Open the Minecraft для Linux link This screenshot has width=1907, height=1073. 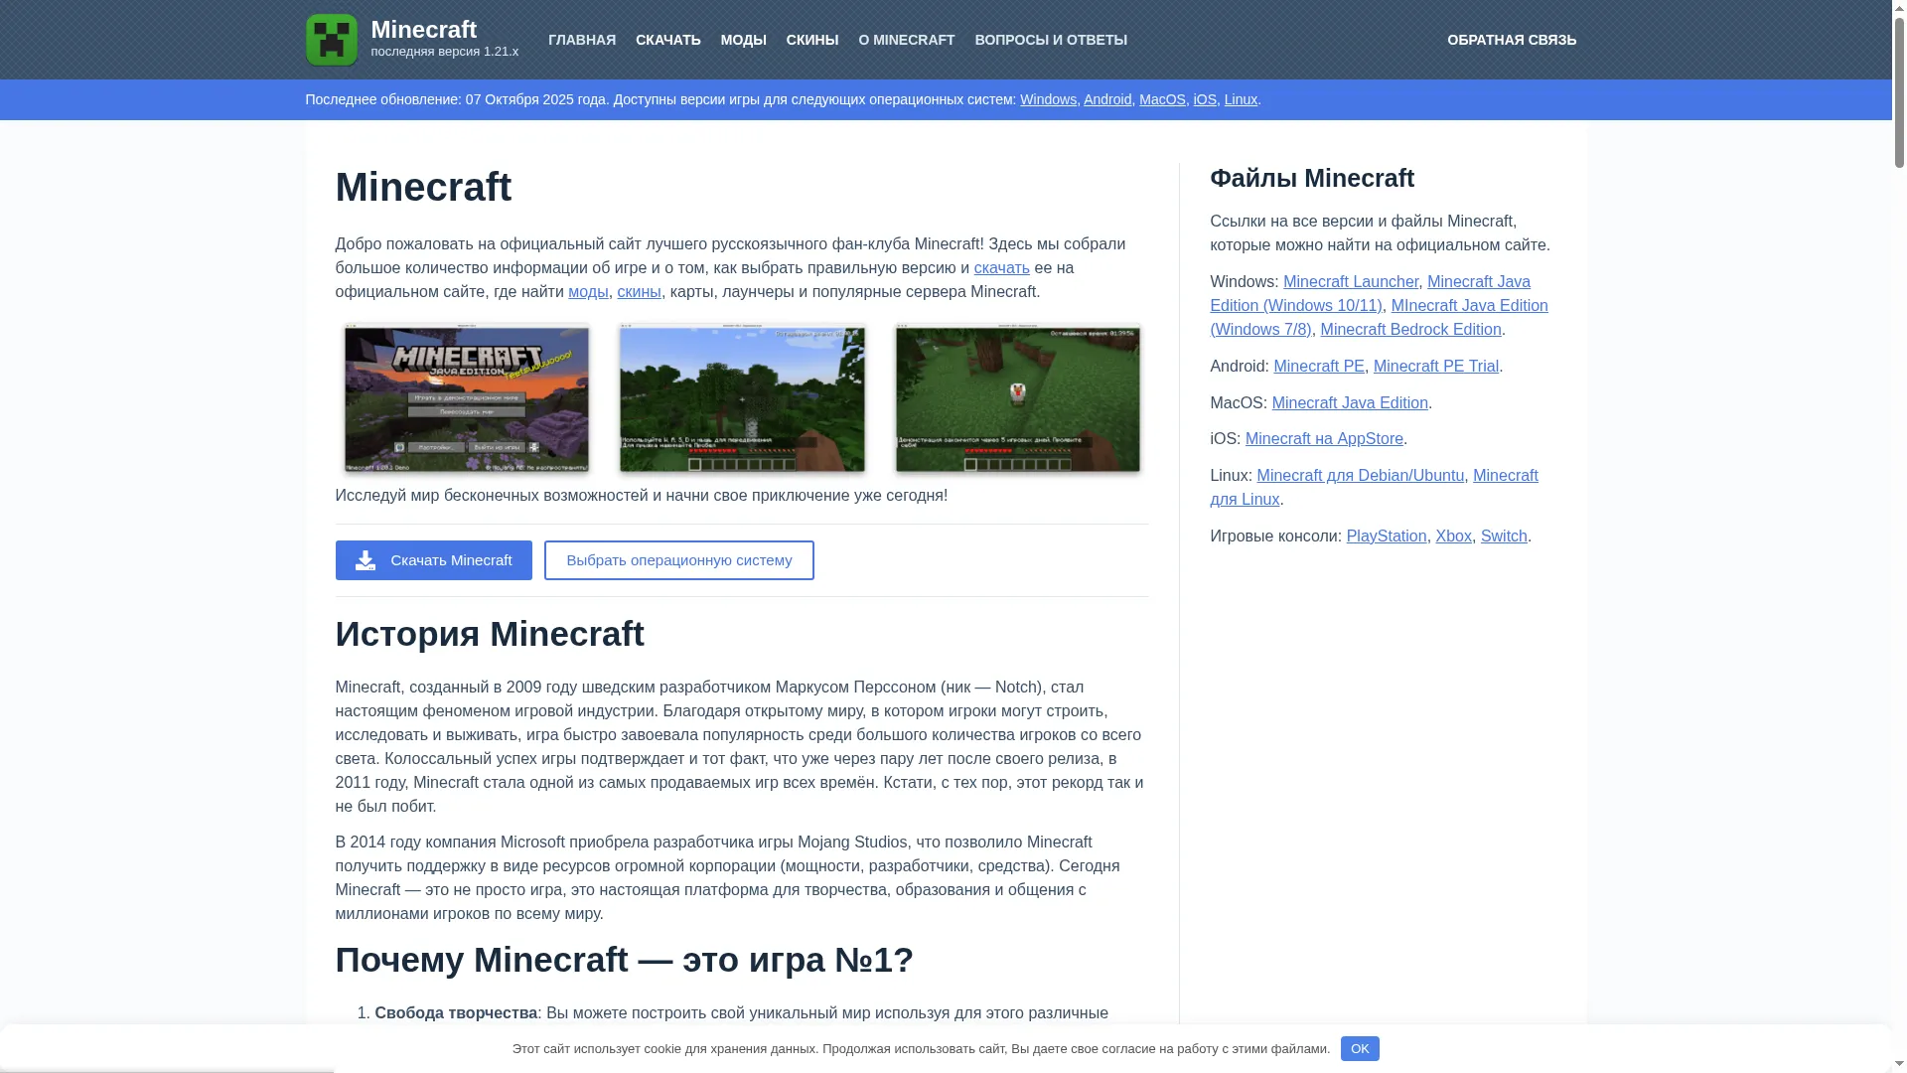pyautogui.click(x=1505, y=476)
